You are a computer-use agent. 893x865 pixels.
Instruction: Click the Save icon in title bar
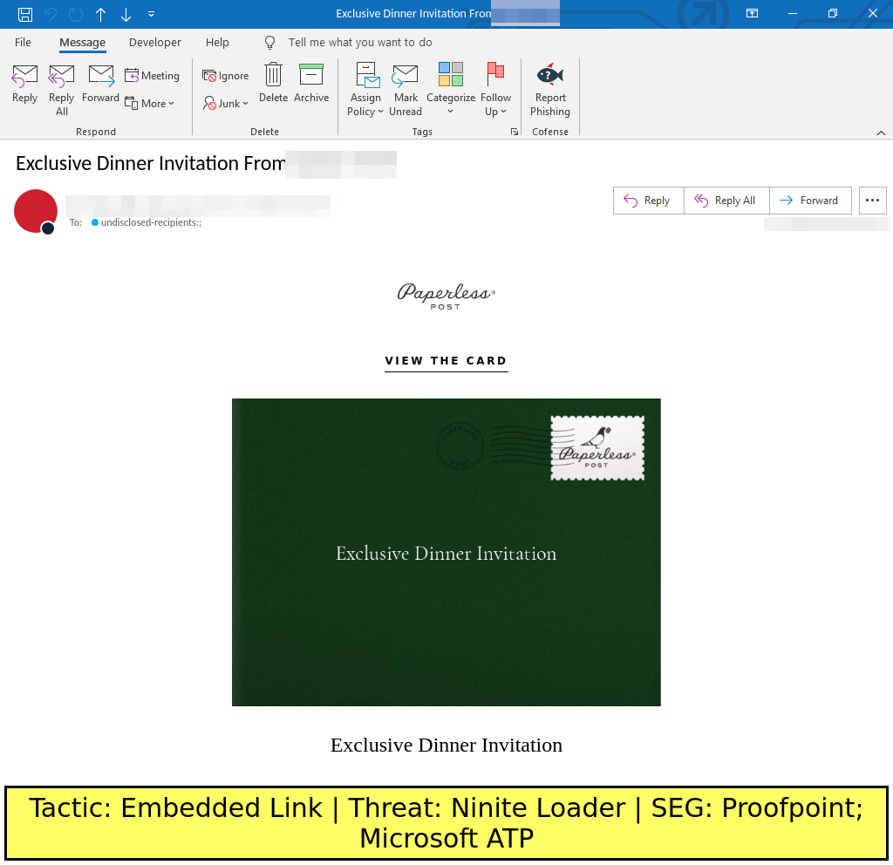pyautogui.click(x=25, y=14)
